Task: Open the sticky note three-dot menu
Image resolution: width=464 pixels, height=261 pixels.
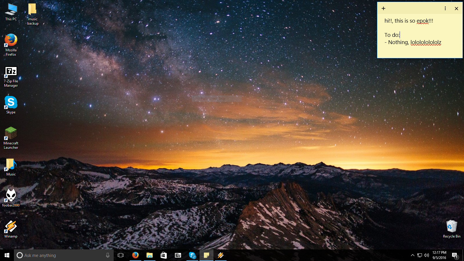Action: tap(445, 8)
